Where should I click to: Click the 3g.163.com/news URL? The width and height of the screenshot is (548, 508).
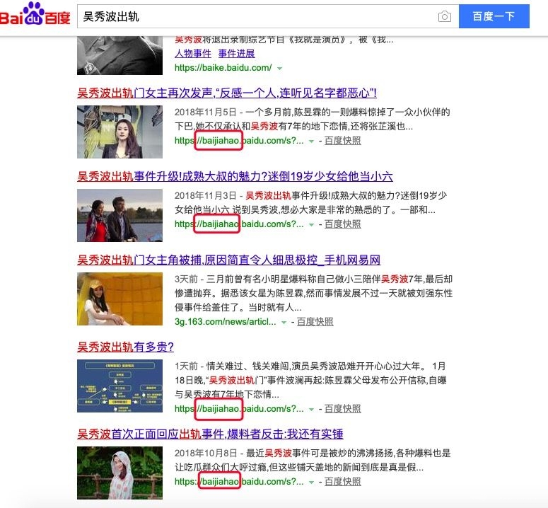click(x=226, y=322)
